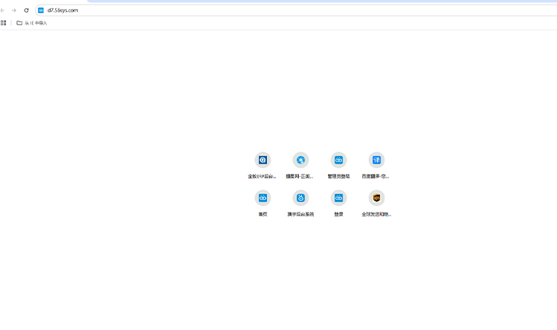Reload the current page

(x=27, y=10)
